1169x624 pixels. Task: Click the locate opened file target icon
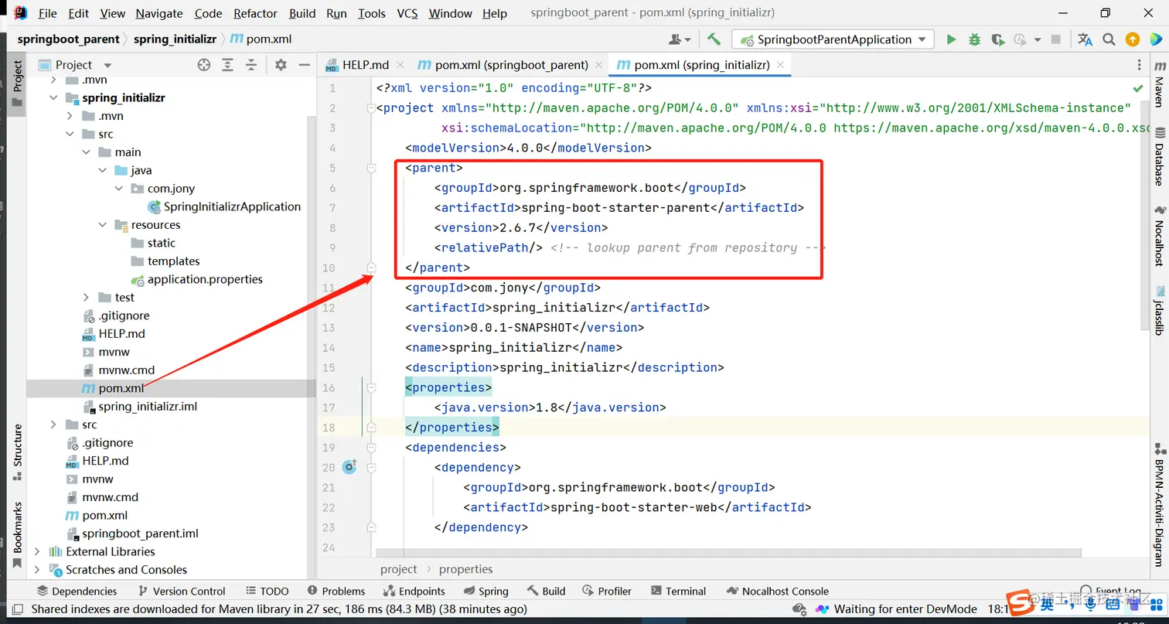[204, 65]
